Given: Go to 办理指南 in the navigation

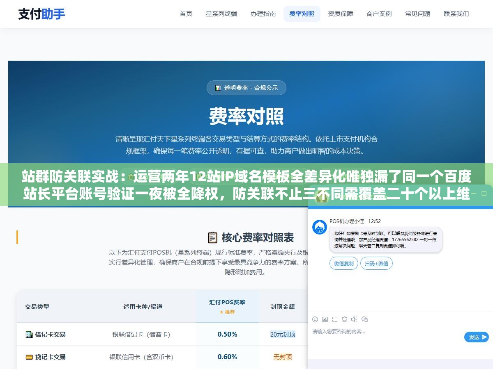Looking at the screenshot, I should pyautogui.click(x=263, y=14).
